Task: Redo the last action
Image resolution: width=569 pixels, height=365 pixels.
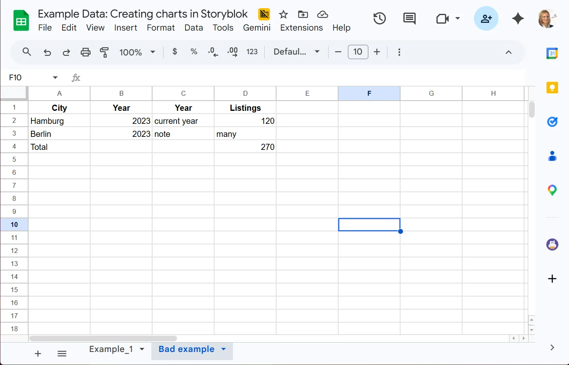Action: click(x=66, y=52)
